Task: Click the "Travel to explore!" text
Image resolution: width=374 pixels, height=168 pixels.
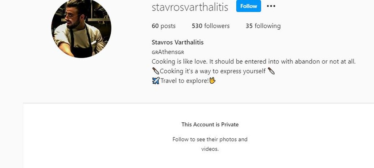Action: pos(184,81)
